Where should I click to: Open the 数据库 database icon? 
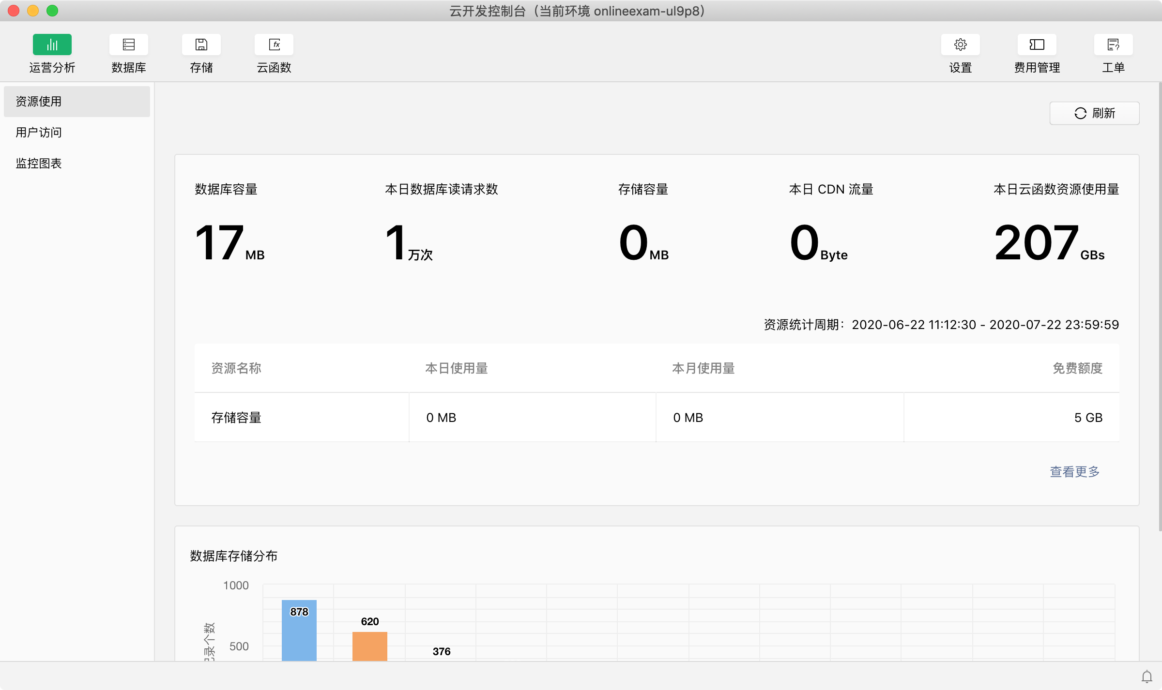coord(128,45)
